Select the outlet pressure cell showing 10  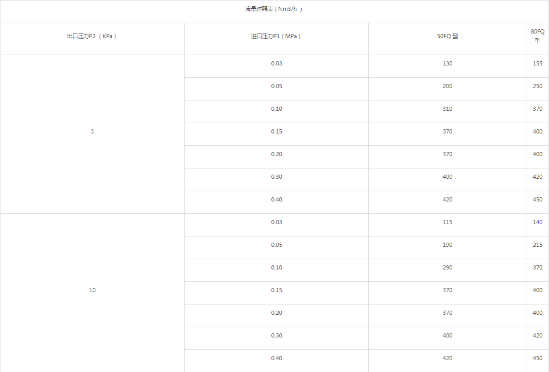[x=92, y=290]
